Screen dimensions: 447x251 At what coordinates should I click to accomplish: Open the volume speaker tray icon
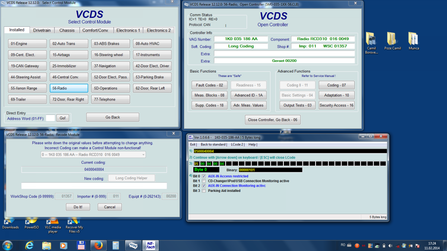point(390,245)
